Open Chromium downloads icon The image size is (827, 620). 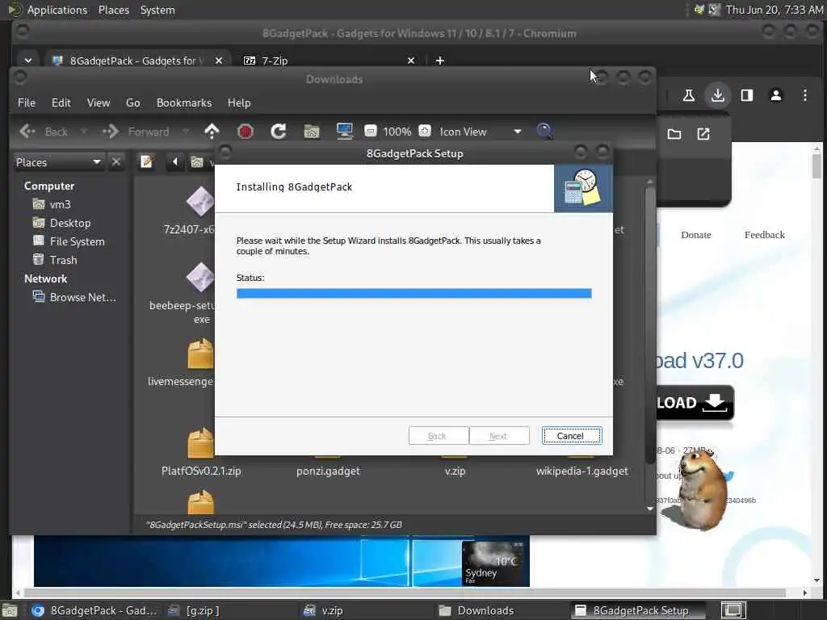point(718,95)
